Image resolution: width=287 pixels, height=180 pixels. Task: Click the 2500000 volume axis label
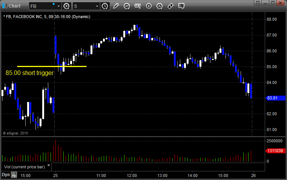click(275, 141)
